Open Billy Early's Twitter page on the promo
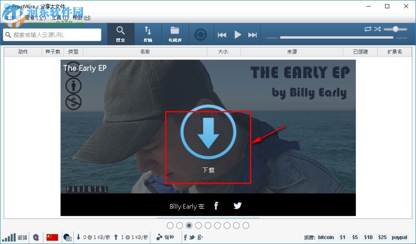 (238, 205)
